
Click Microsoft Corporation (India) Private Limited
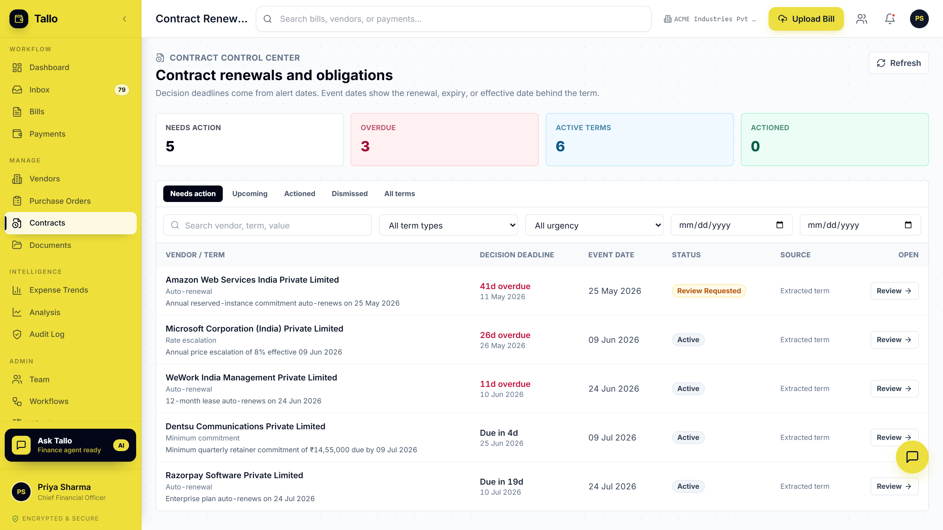[x=254, y=329]
